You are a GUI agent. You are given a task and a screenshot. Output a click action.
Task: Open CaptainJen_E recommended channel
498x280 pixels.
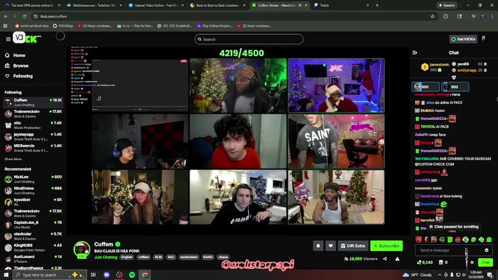[x=33, y=224]
